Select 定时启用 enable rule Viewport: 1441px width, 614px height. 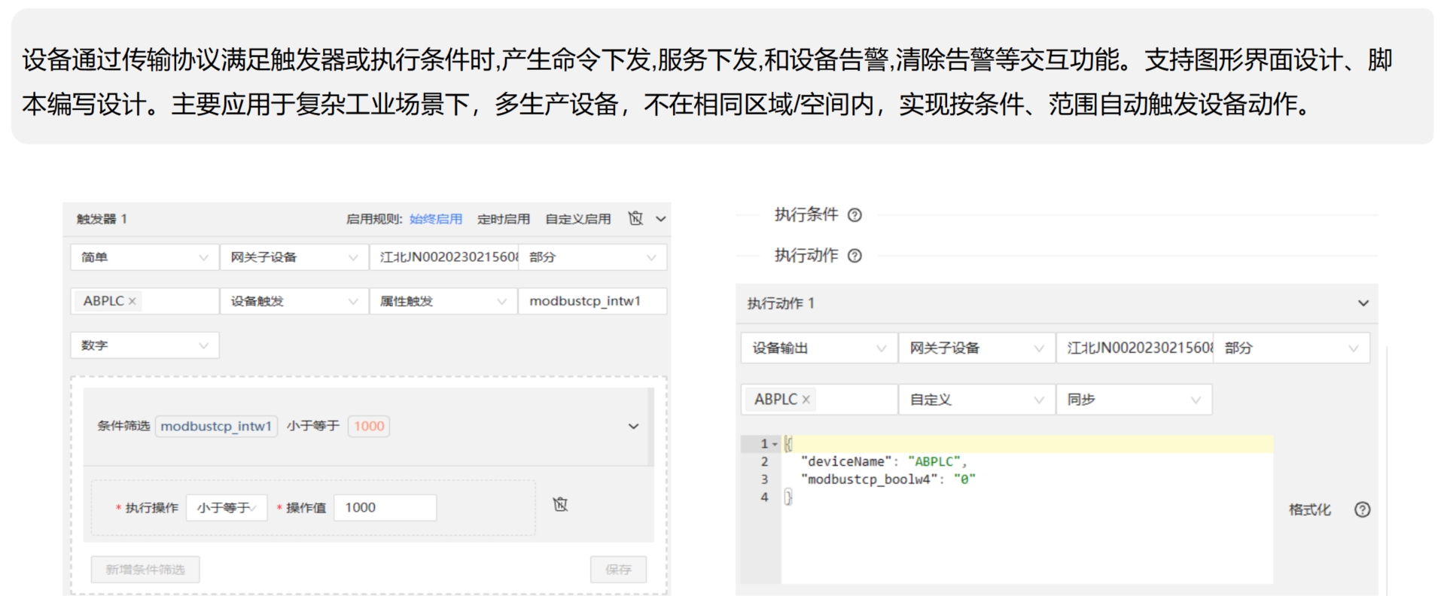[503, 219]
